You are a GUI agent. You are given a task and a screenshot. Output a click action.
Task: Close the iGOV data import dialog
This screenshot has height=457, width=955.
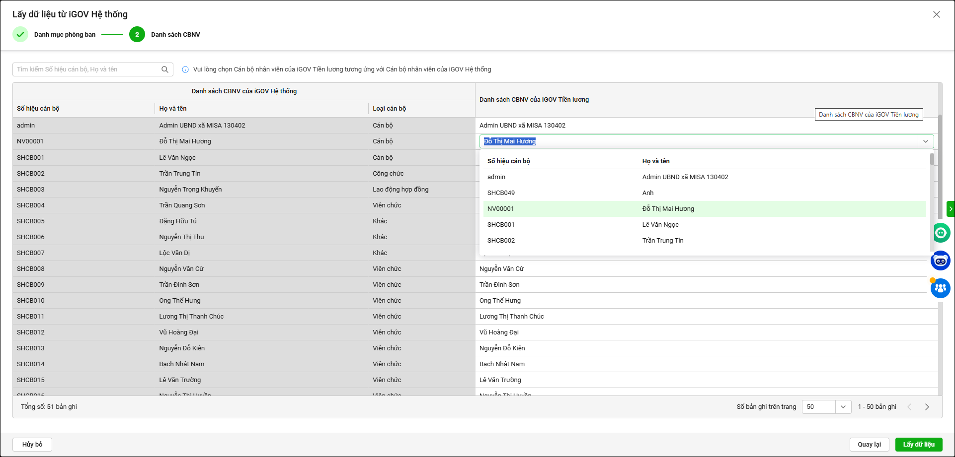click(x=937, y=14)
